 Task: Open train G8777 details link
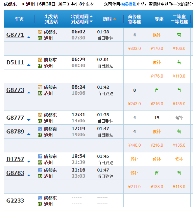(x=15, y=118)
